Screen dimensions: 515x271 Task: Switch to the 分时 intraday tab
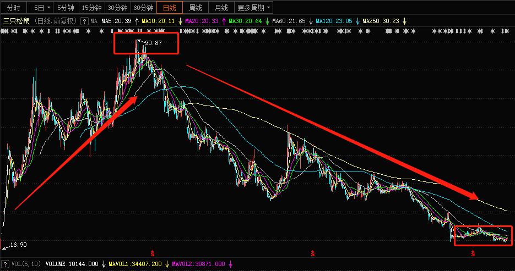click(13, 8)
